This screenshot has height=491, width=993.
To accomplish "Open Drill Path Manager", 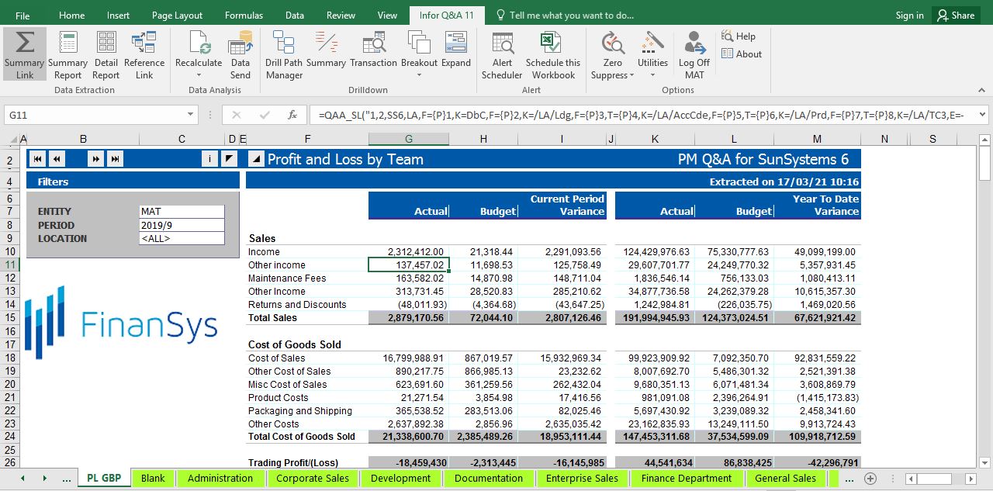I will 284,55.
